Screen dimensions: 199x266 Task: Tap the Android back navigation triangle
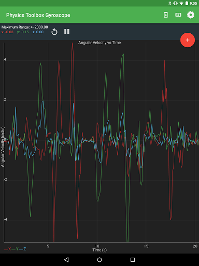66,260
